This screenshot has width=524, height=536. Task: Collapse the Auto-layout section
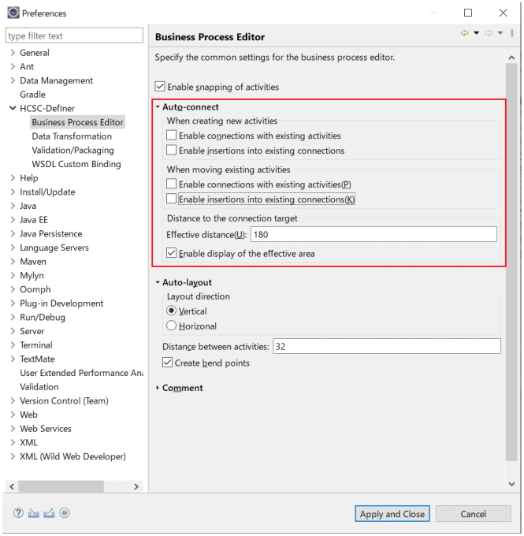[158, 282]
